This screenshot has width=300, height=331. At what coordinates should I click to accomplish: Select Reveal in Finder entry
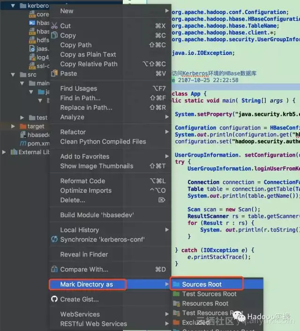click(111, 254)
